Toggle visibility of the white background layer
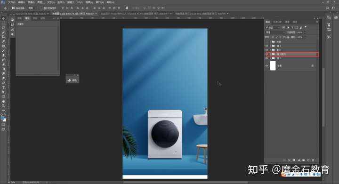Screen dimensions: 339x184 [x=266, y=66]
